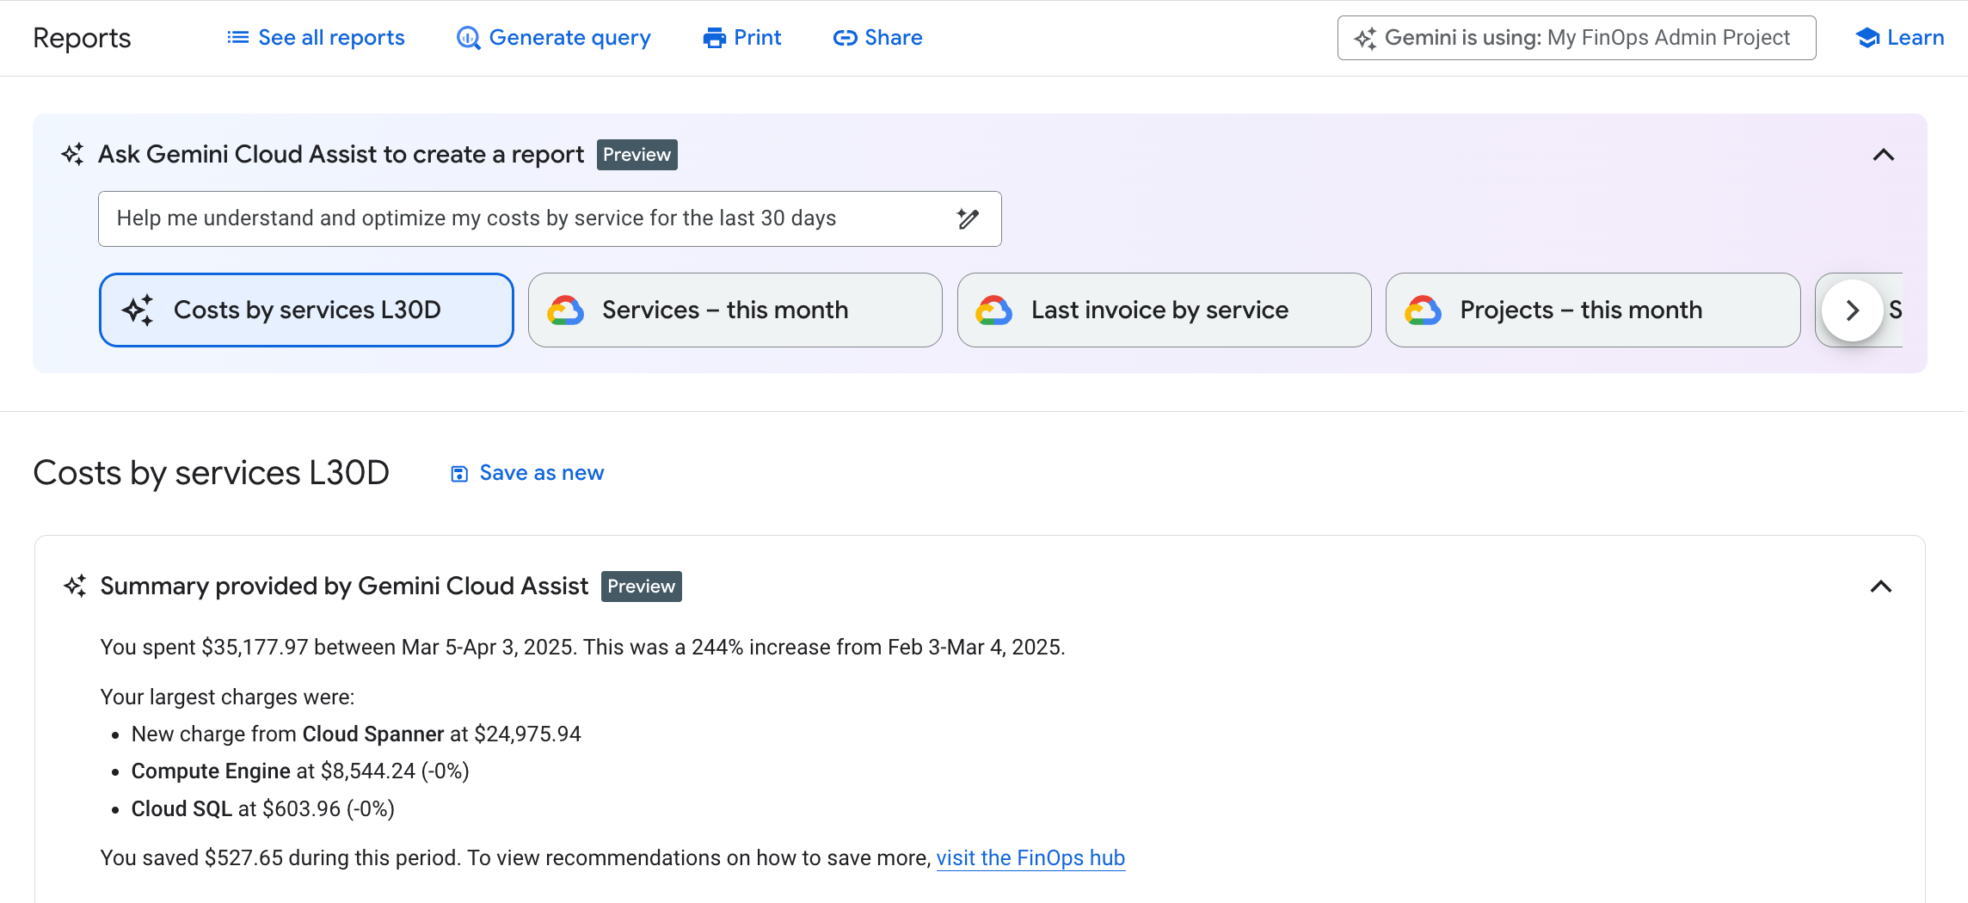Select the Services – this month report chip
This screenshot has height=903, width=1968.
(x=735, y=310)
